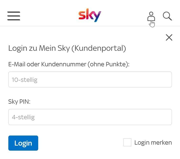Click the Sky logo

(x=90, y=15)
